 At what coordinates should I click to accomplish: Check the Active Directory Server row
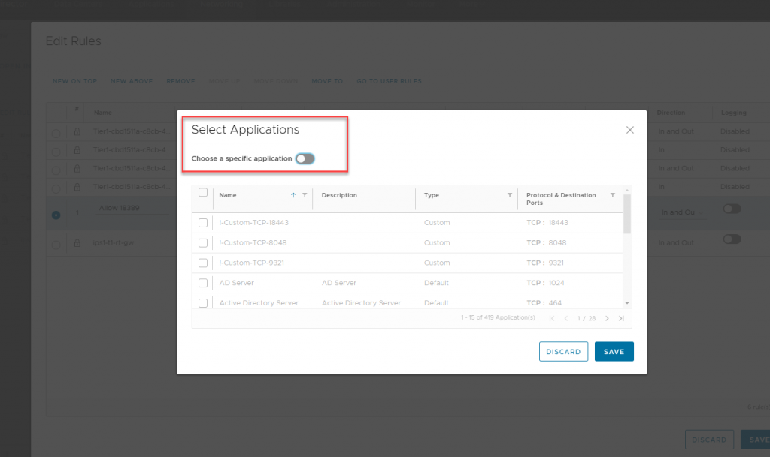(x=203, y=303)
